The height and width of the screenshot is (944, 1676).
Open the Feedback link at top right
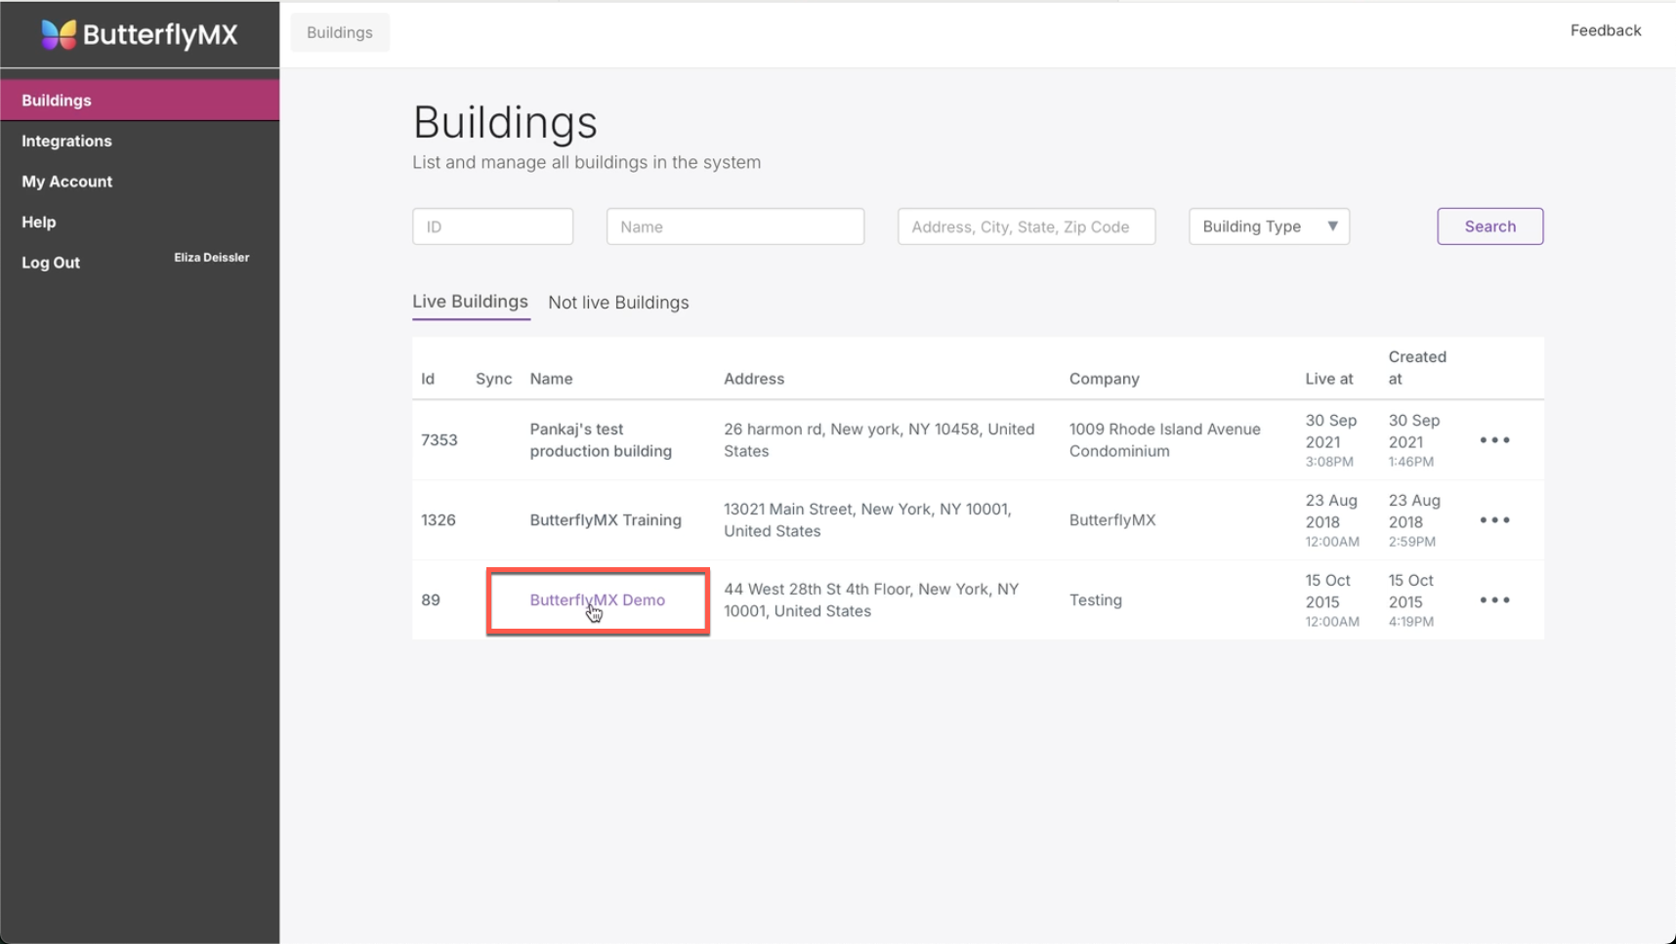(x=1605, y=30)
